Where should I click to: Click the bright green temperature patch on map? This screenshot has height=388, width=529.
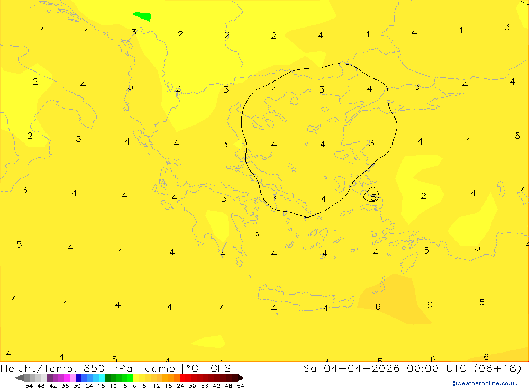coord(143,16)
